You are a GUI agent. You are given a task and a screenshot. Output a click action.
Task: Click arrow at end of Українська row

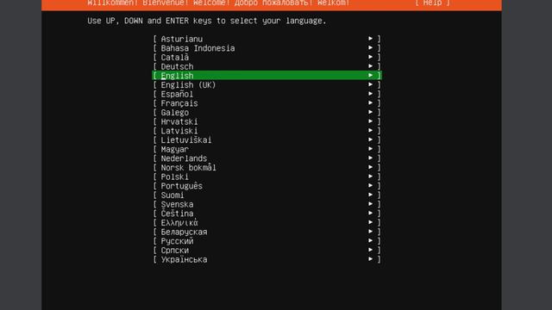point(370,258)
